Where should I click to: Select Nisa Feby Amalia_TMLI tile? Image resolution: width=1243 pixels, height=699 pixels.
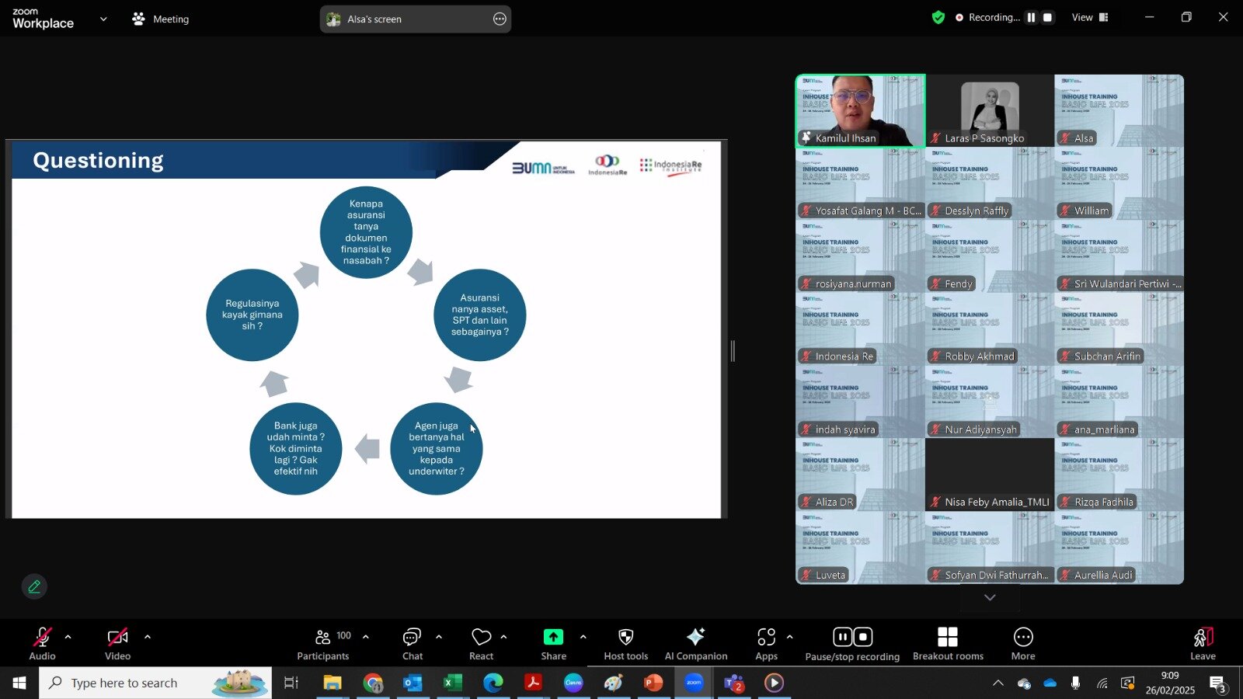(x=990, y=475)
